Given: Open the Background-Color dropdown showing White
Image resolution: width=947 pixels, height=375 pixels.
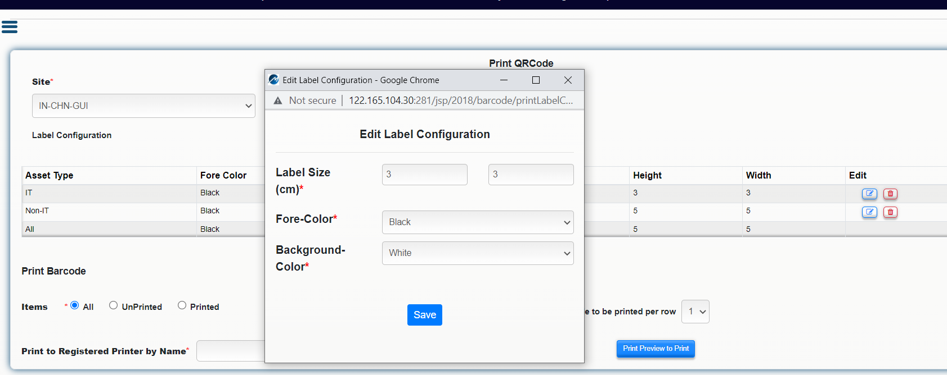Looking at the screenshot, I should tap(478, 253).
